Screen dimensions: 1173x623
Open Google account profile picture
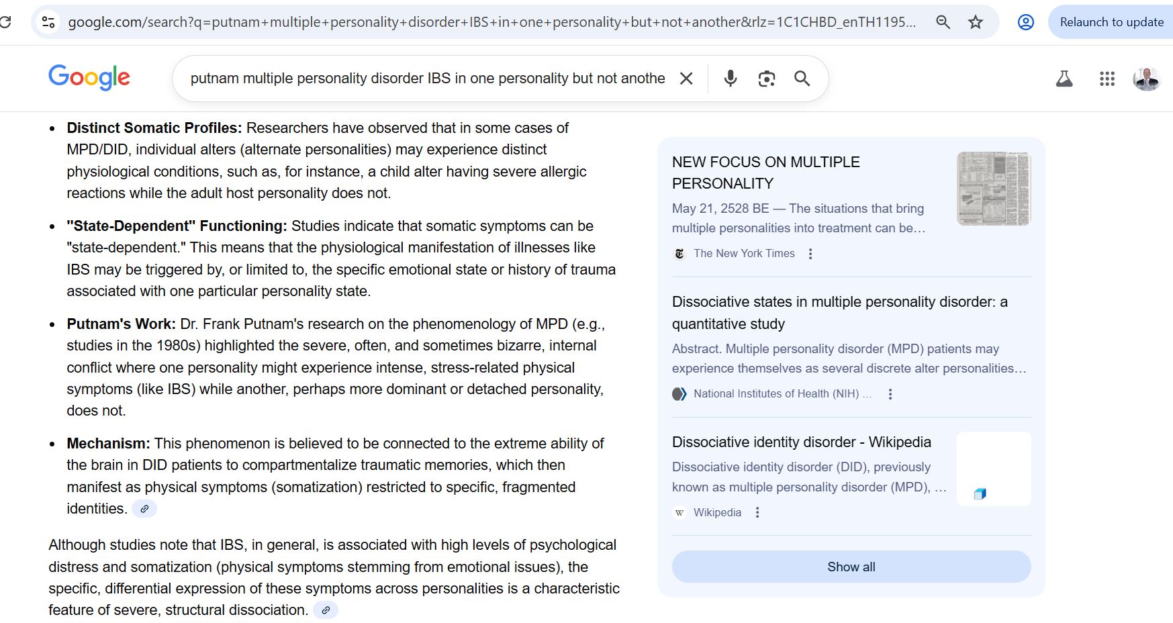click(x=1146, y=79)
